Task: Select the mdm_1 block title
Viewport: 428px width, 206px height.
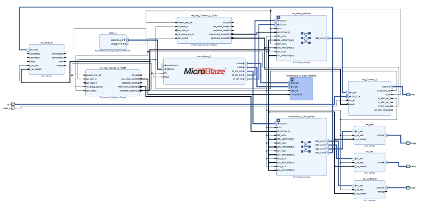Action: tap(113, 33)
